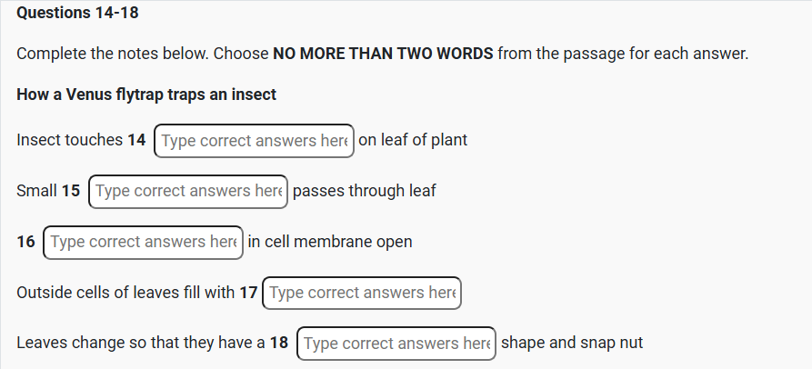Click the answer field for question 17
The image size is (812, 369).
pos(362,293)
